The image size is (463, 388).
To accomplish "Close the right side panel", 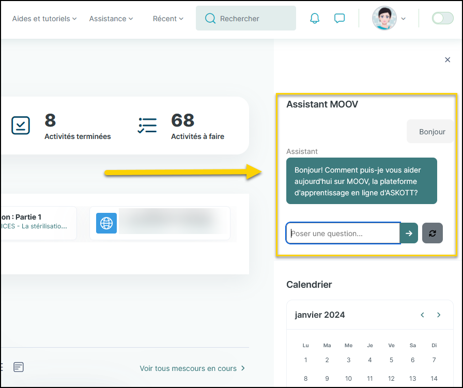I will (x=447, y=60).
